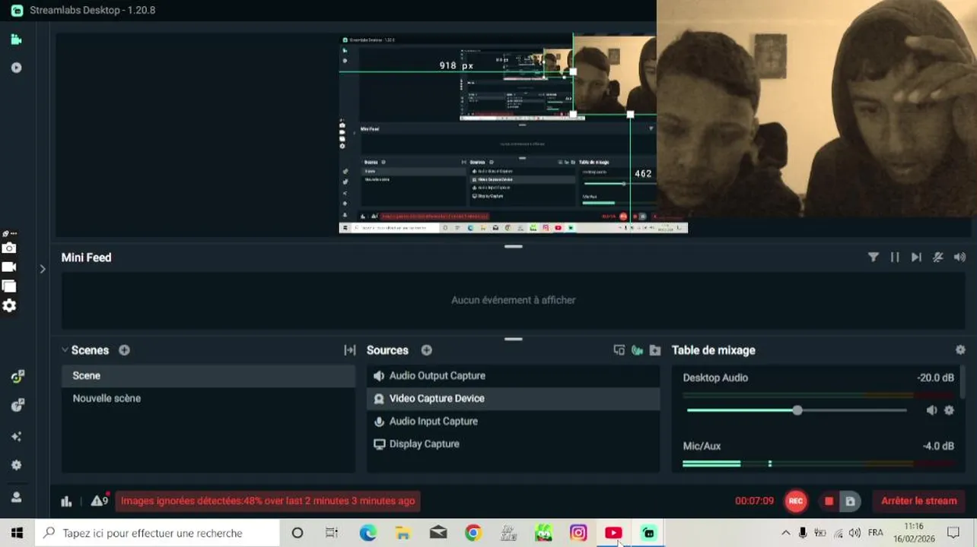
Task: Click the stacked windows icon in floating toolbar
Action: (x=9, y=286)
